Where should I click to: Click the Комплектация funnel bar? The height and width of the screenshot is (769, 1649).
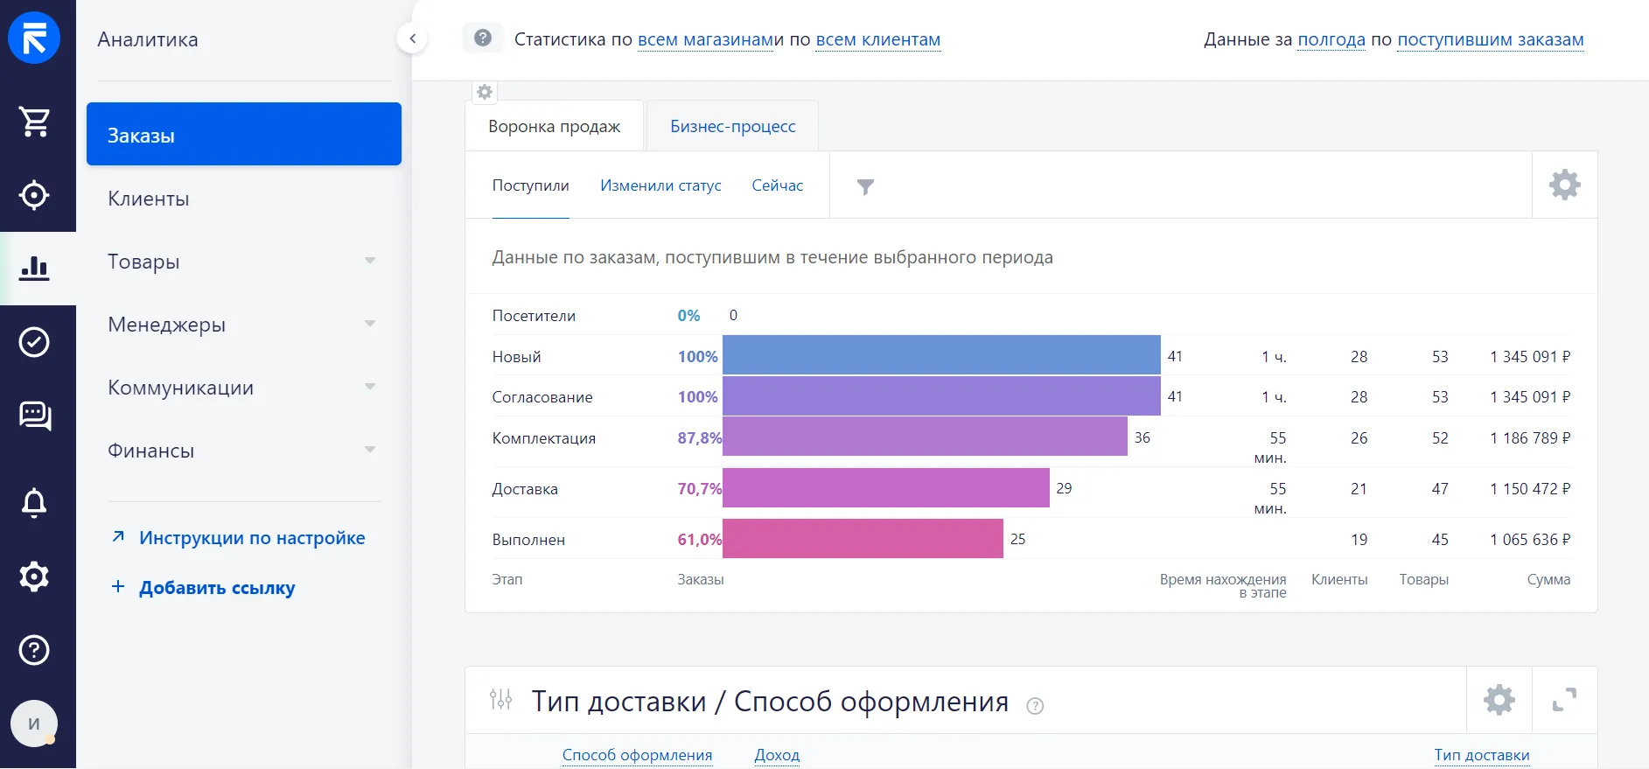925,436
